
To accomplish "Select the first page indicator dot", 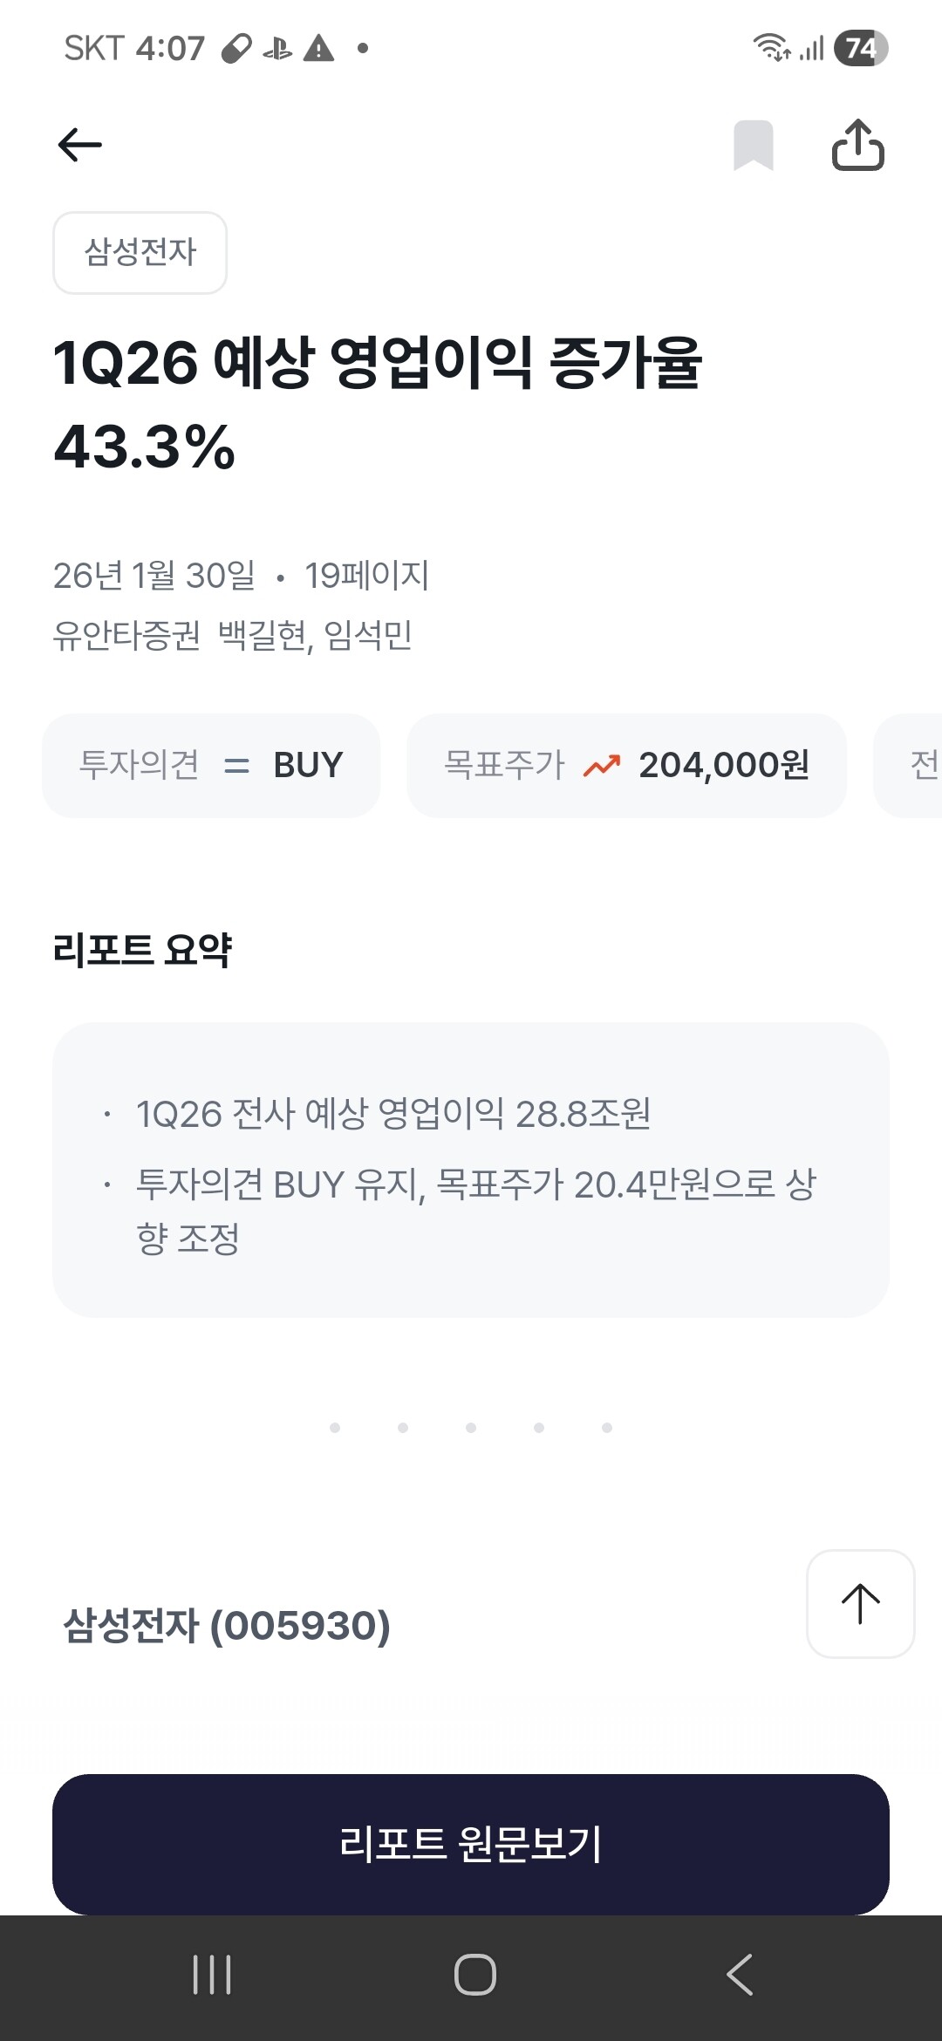I will 335,1428.
